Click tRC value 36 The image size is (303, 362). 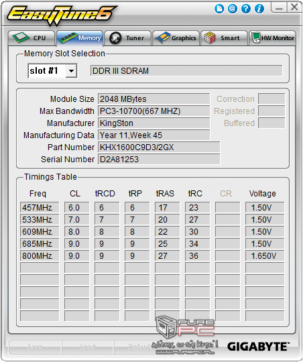(198, 256)
